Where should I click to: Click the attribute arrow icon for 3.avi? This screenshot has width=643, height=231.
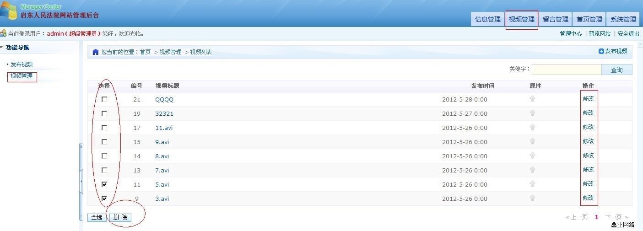[x=532, y=198]
